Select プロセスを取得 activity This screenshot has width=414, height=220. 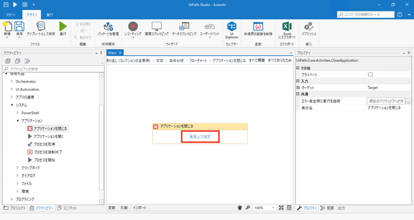coord(41,144)
